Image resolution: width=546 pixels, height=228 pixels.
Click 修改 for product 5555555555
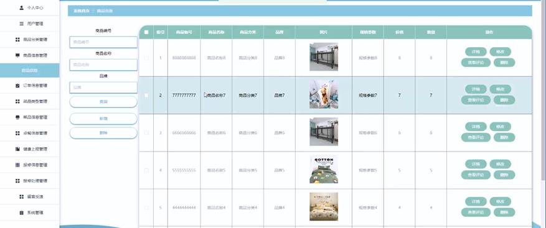pos(501,164)
